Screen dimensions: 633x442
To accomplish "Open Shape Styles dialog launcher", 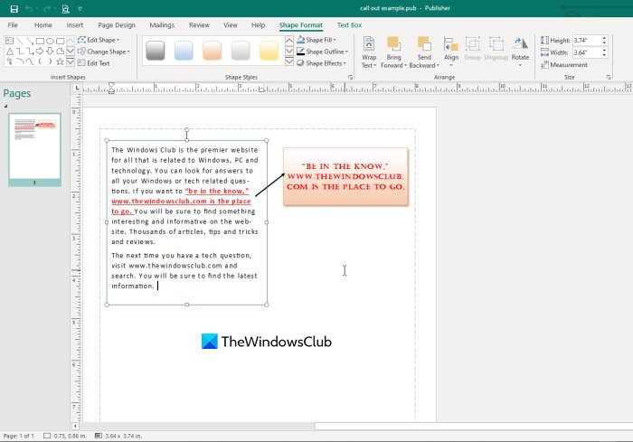I will 351,77.
